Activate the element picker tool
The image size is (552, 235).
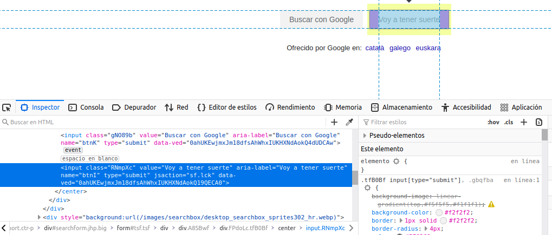tap(7, 108)
